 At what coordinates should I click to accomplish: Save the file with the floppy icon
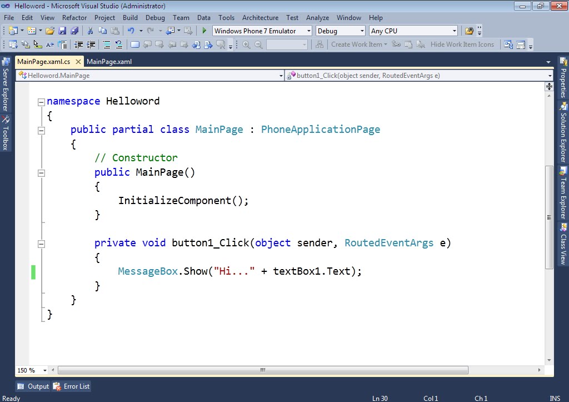click(62, 31)
